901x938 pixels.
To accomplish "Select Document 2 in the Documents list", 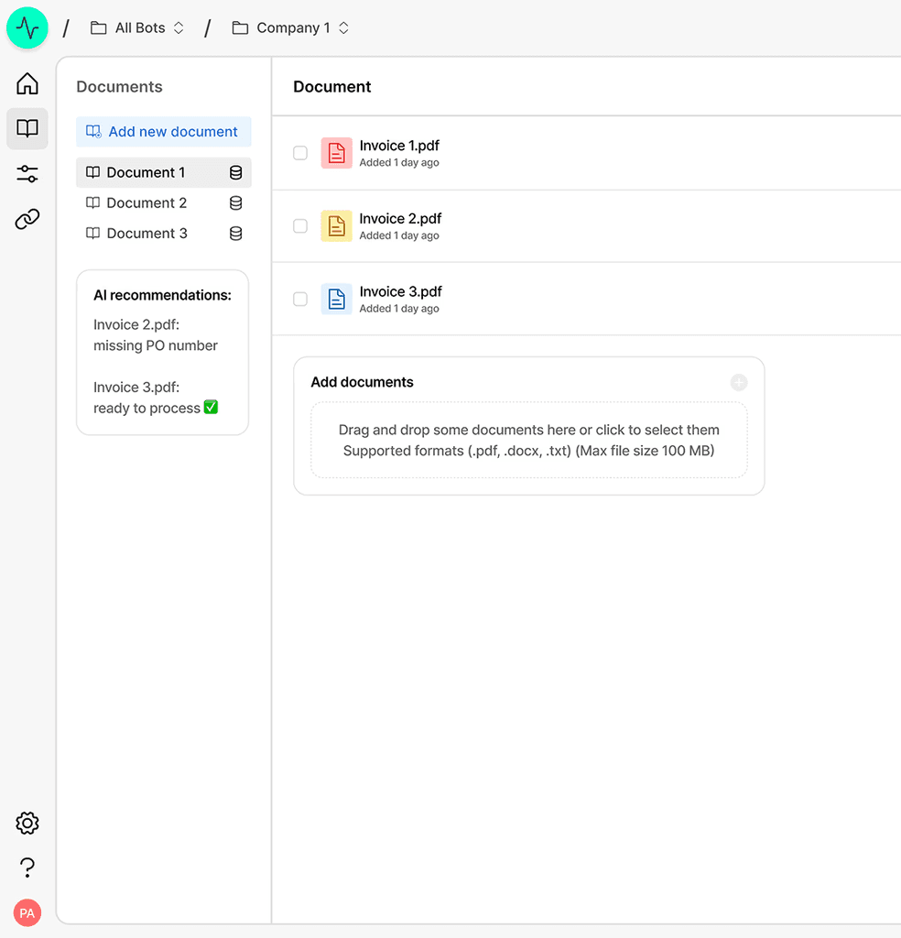I will 146,202.
